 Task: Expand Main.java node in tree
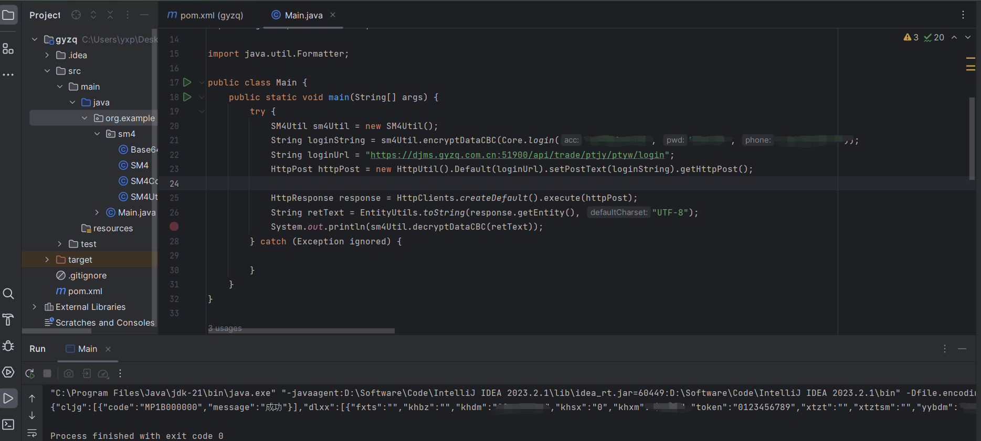coord(97,212)
